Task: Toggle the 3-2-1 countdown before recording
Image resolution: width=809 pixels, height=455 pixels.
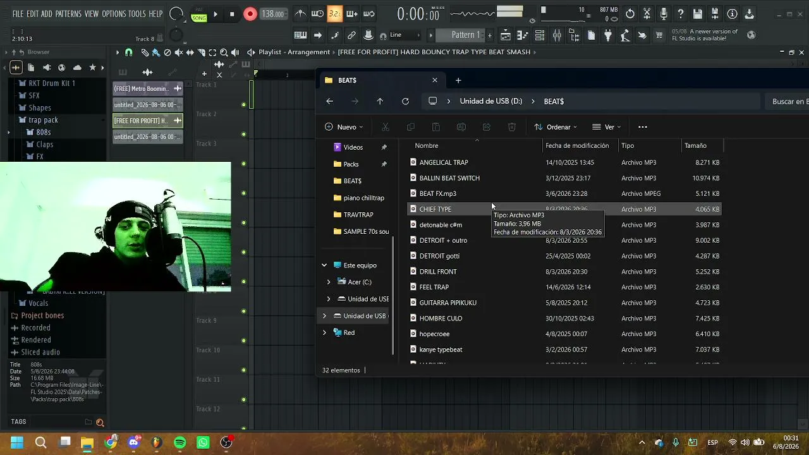Action: point(335,14)
